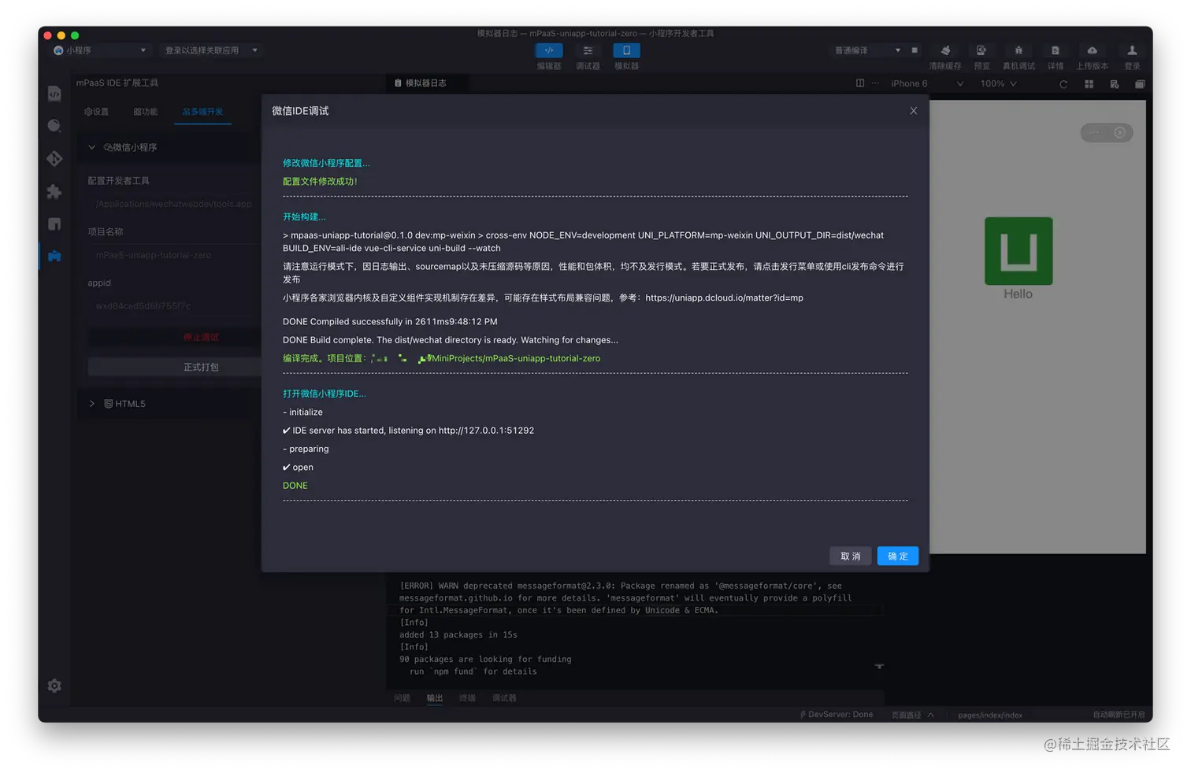The image size is (1191, 773).
Task: Click the 预览 preview icon
Action: point(981,50)
